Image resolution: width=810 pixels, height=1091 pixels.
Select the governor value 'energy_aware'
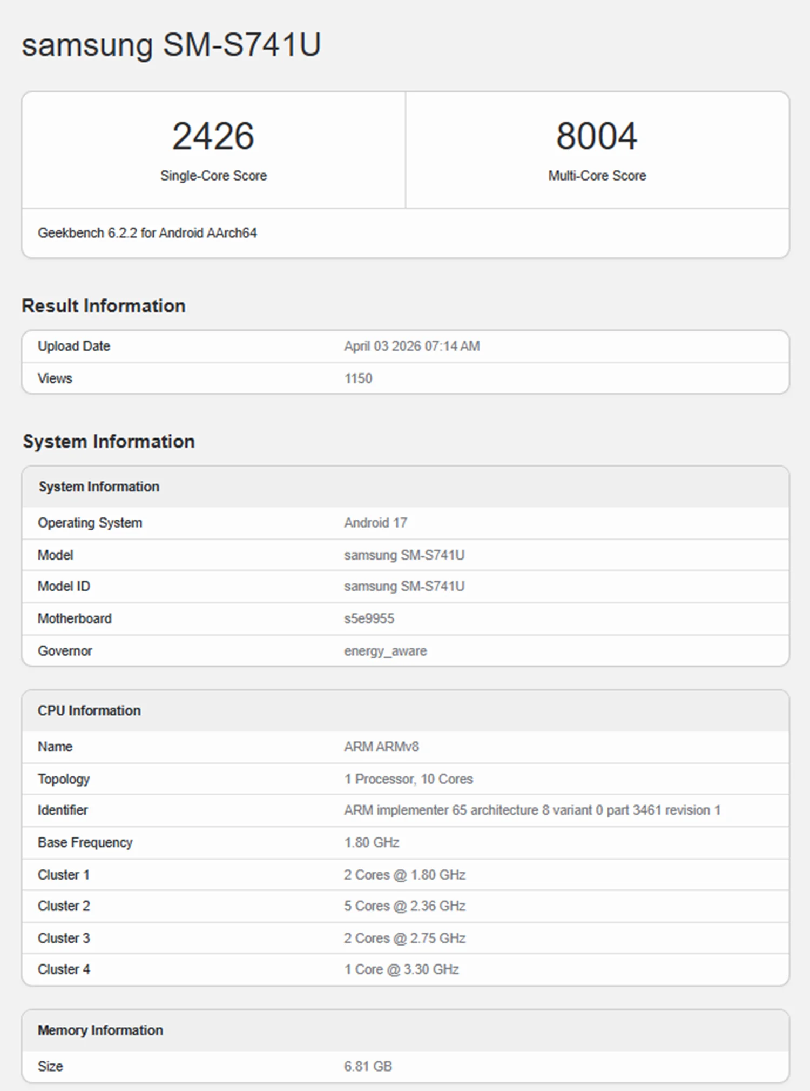pyautogui.click(x=386, y=651)
